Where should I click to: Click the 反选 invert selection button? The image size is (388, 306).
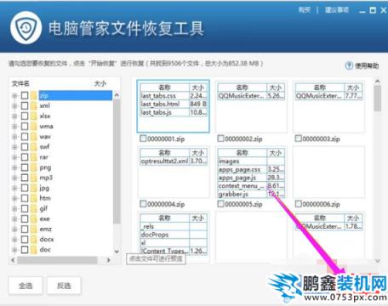point(64,286)
